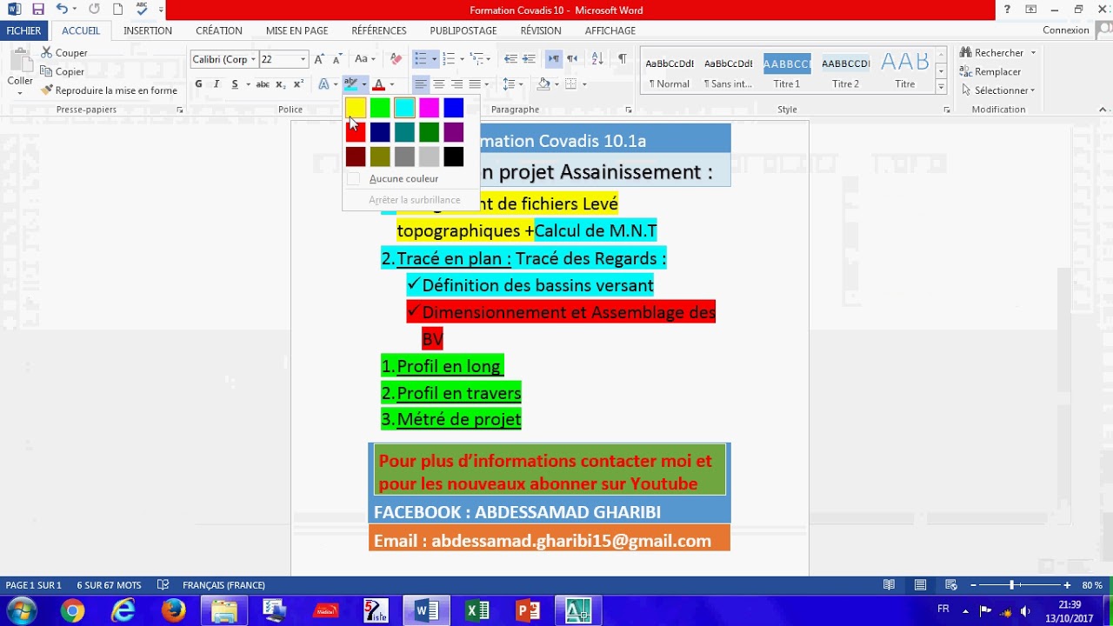Sort the selected text
The image size is (1113, 626).
pyautogui.click(x=597, y=59)
